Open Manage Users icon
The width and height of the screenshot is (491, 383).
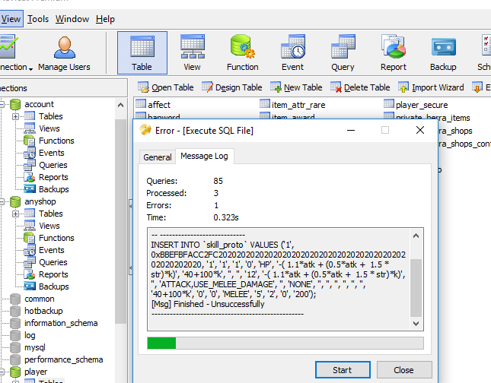click(x=64, y=52)
